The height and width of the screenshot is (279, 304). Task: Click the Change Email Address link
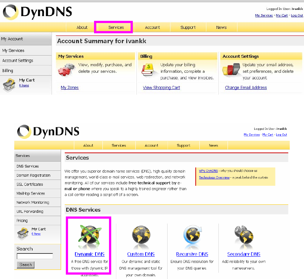point(246,87)
